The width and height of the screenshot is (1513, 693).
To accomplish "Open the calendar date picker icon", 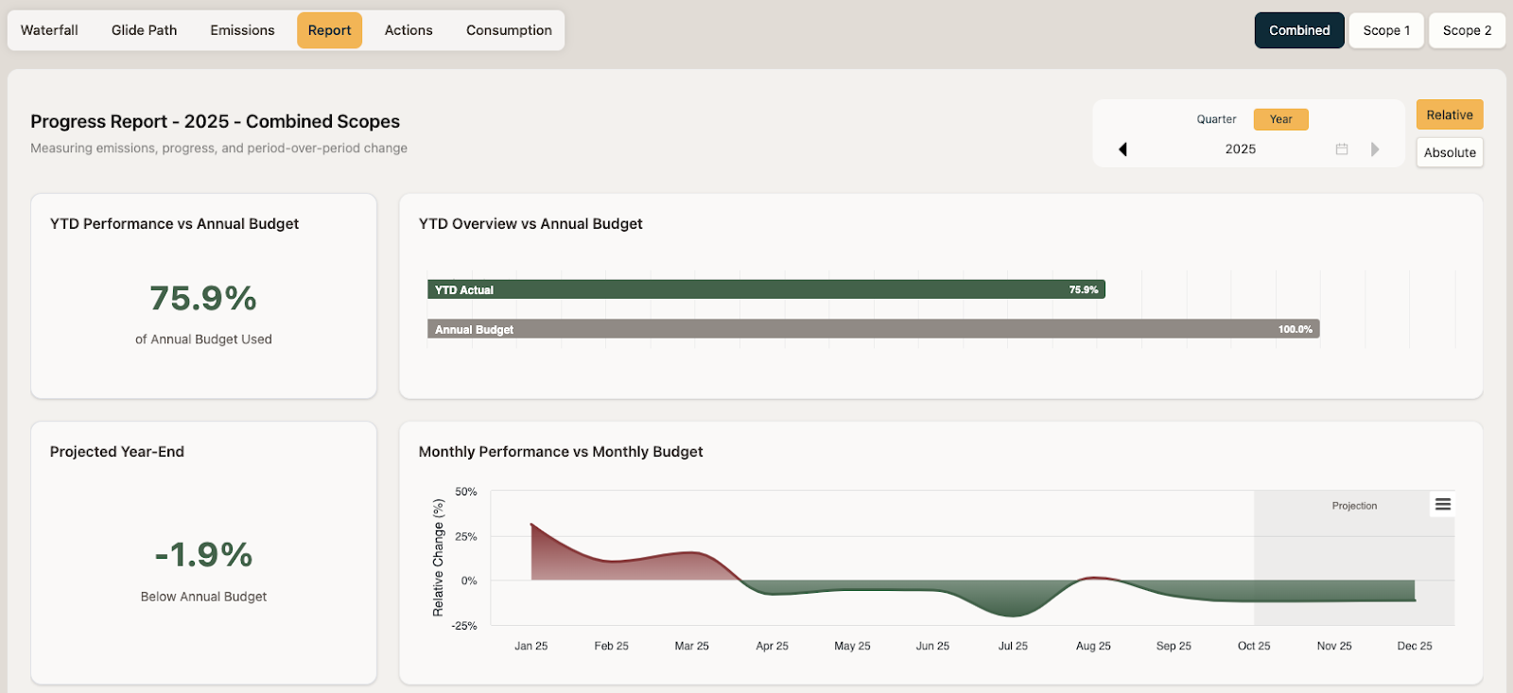I will click(x=1341, y=149).
